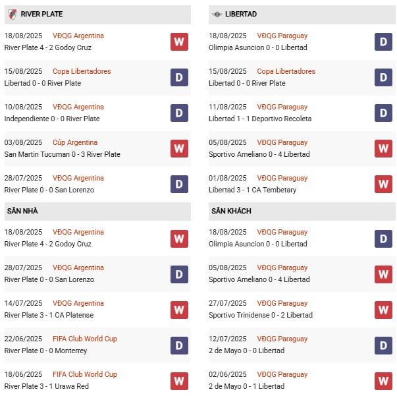Click D badge for Independiente 0-0 River Plate
This screenshot has height=396, width=397.
click(179, 113)
